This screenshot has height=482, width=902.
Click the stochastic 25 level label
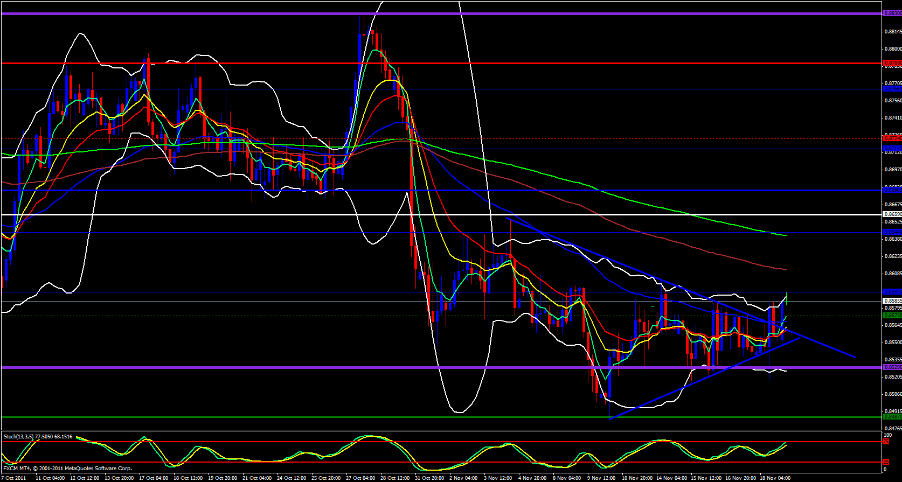(x=885, y=462)
